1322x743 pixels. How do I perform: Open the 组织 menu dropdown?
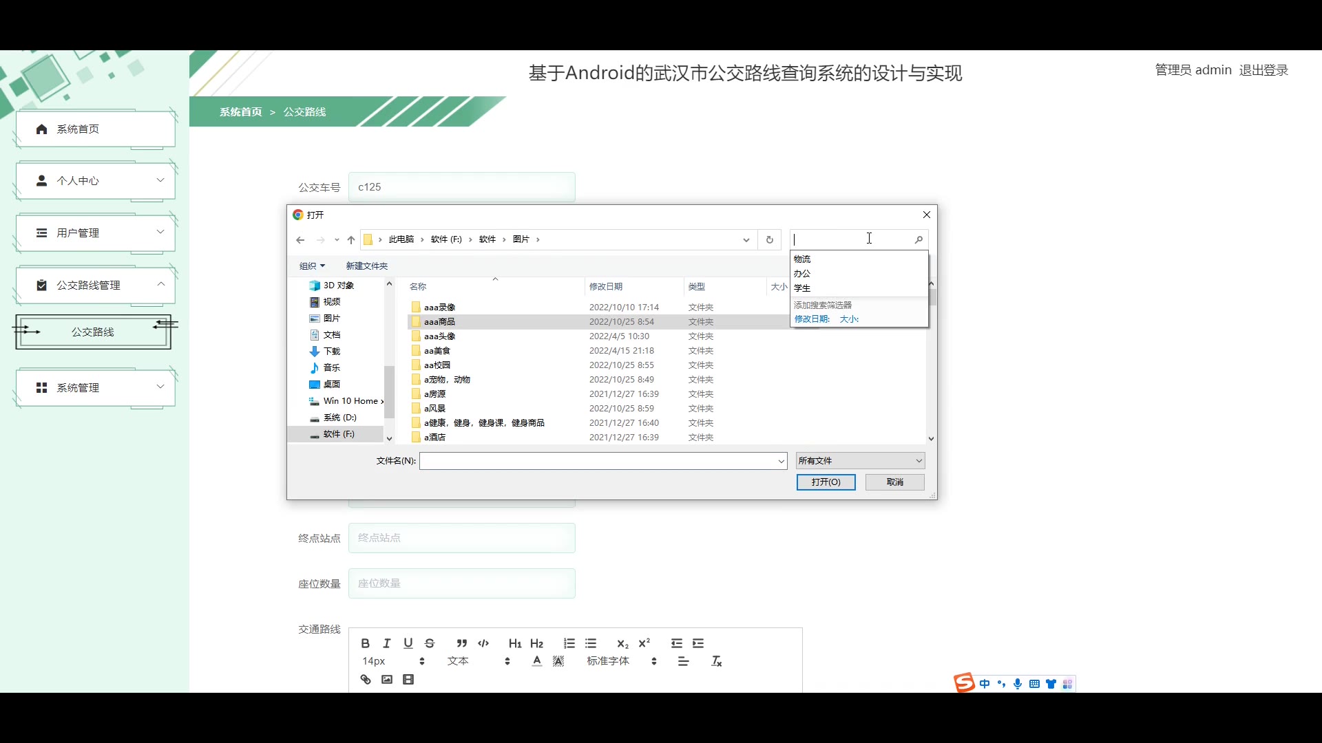pyautogui.click(x=312, y=266)
